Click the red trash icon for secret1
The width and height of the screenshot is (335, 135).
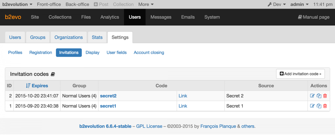(325, 106)
